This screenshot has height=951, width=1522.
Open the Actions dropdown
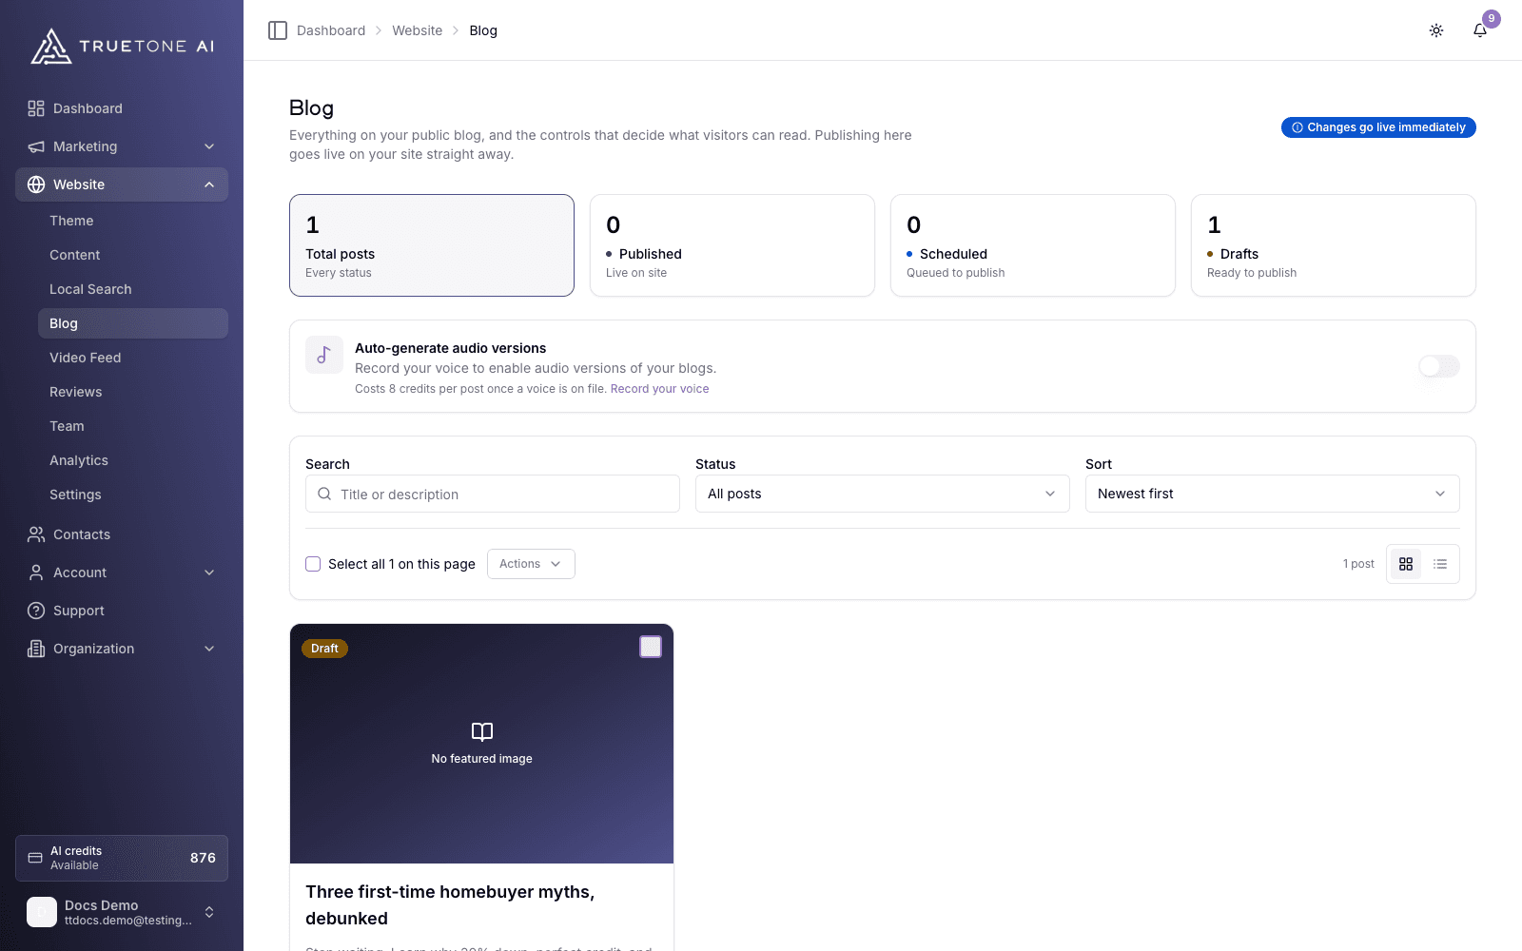click(531, 564)
